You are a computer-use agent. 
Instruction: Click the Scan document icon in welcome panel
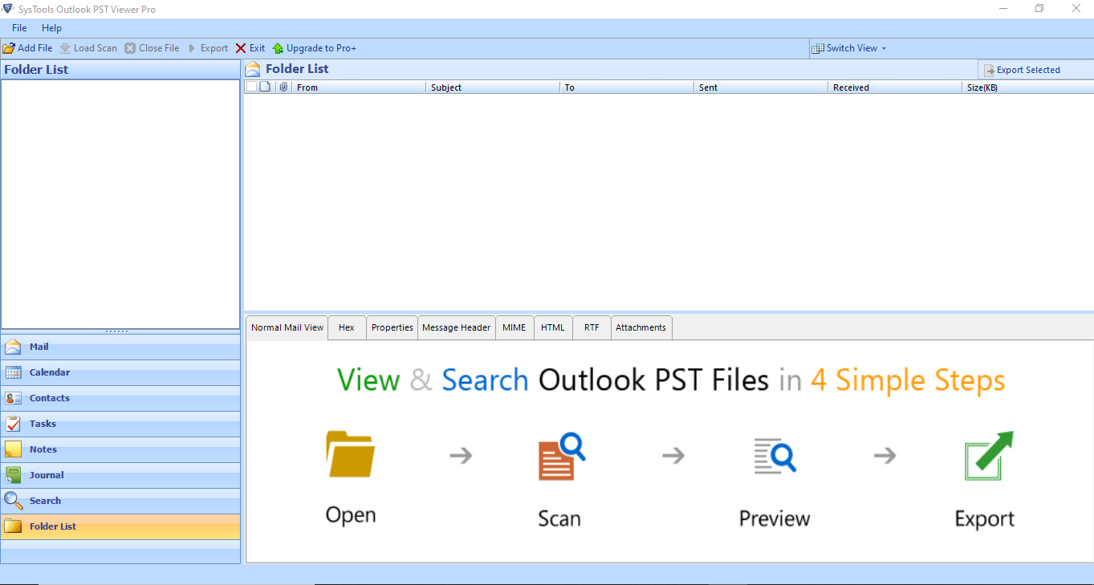coord(560,457)
